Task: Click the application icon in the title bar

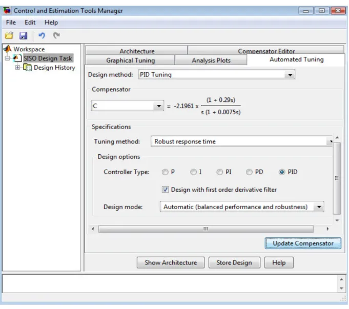Action: tap(7, 10)
